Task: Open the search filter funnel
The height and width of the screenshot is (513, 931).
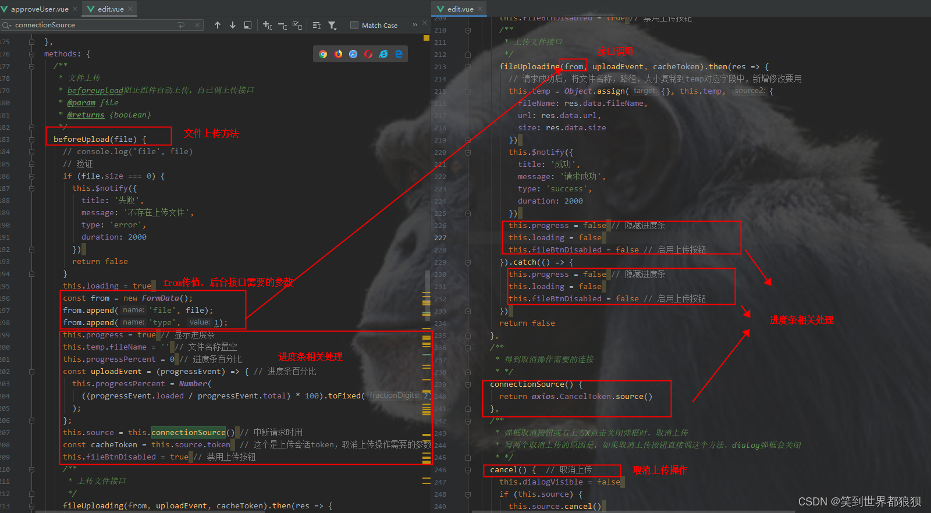Action: (332, 25)
